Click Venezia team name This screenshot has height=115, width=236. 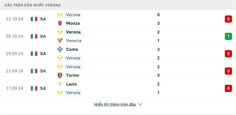[x=74, y=41]
